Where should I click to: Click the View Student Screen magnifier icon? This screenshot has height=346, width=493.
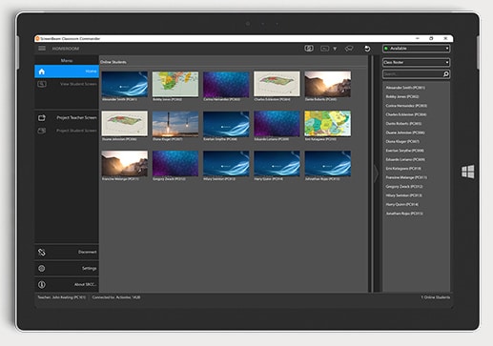[42, 84]
